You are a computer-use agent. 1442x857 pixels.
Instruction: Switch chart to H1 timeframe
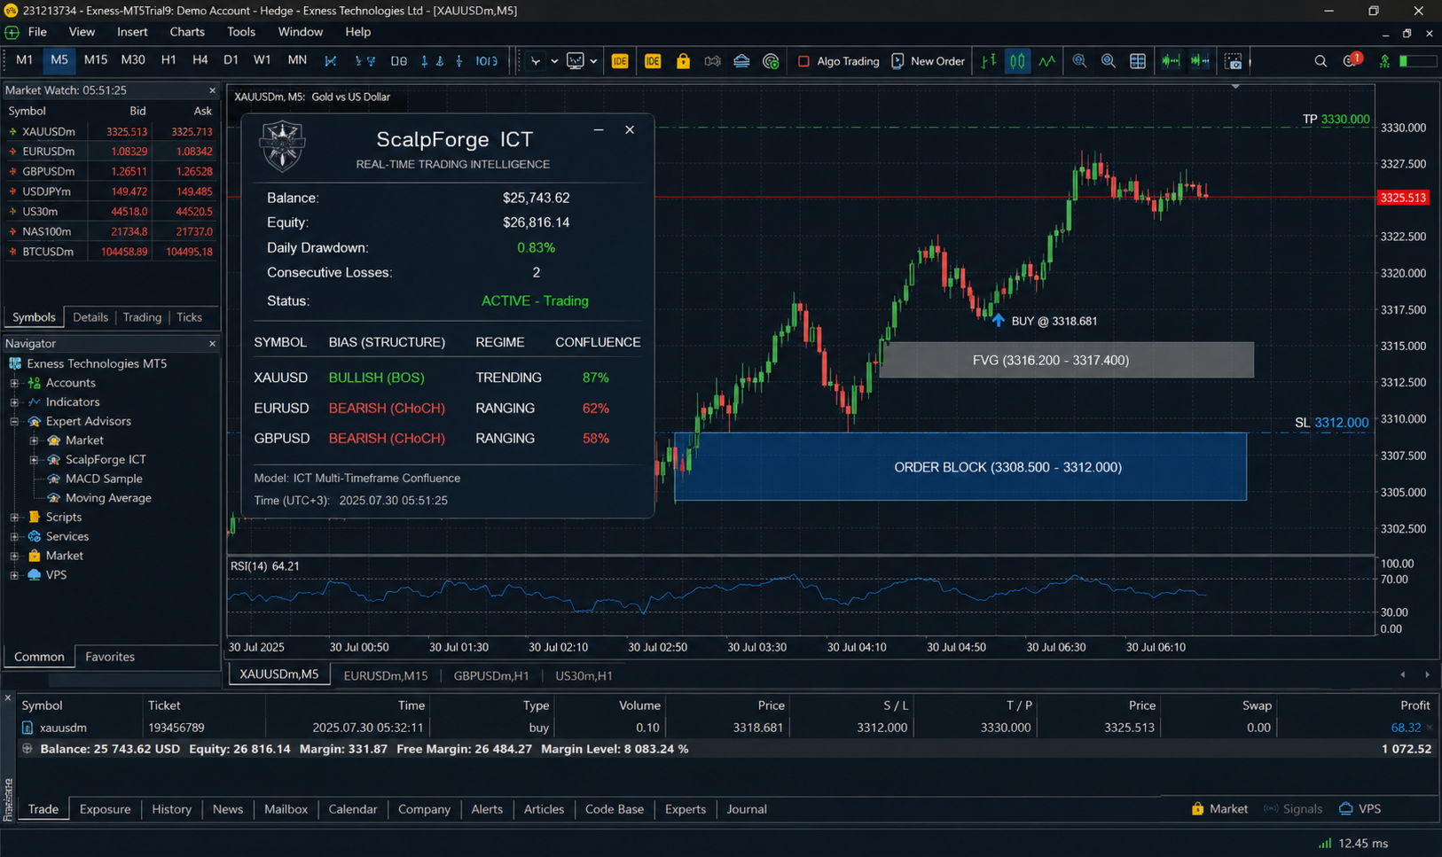tap(168, 60)
